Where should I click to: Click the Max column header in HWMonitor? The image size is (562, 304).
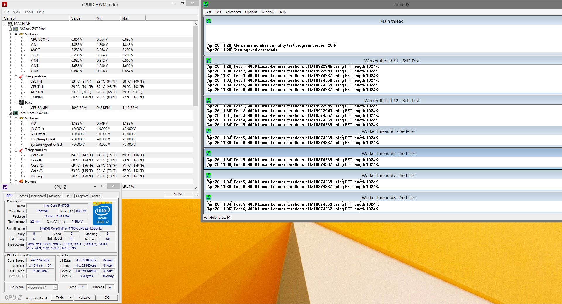tap(133, 18)
